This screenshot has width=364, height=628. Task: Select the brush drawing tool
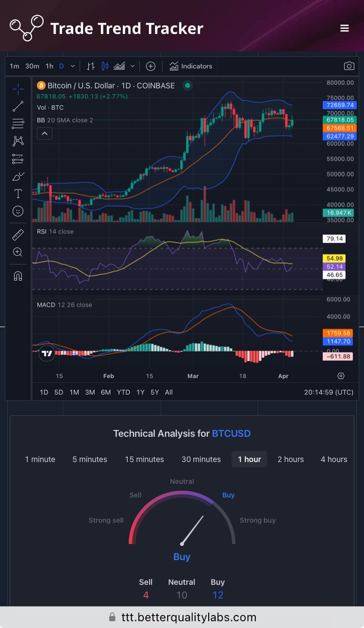18,176
